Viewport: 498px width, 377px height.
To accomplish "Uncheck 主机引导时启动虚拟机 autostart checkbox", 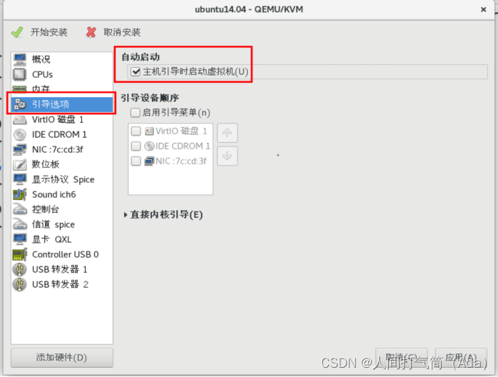I will pyautogui.click(x=136, y=71).
